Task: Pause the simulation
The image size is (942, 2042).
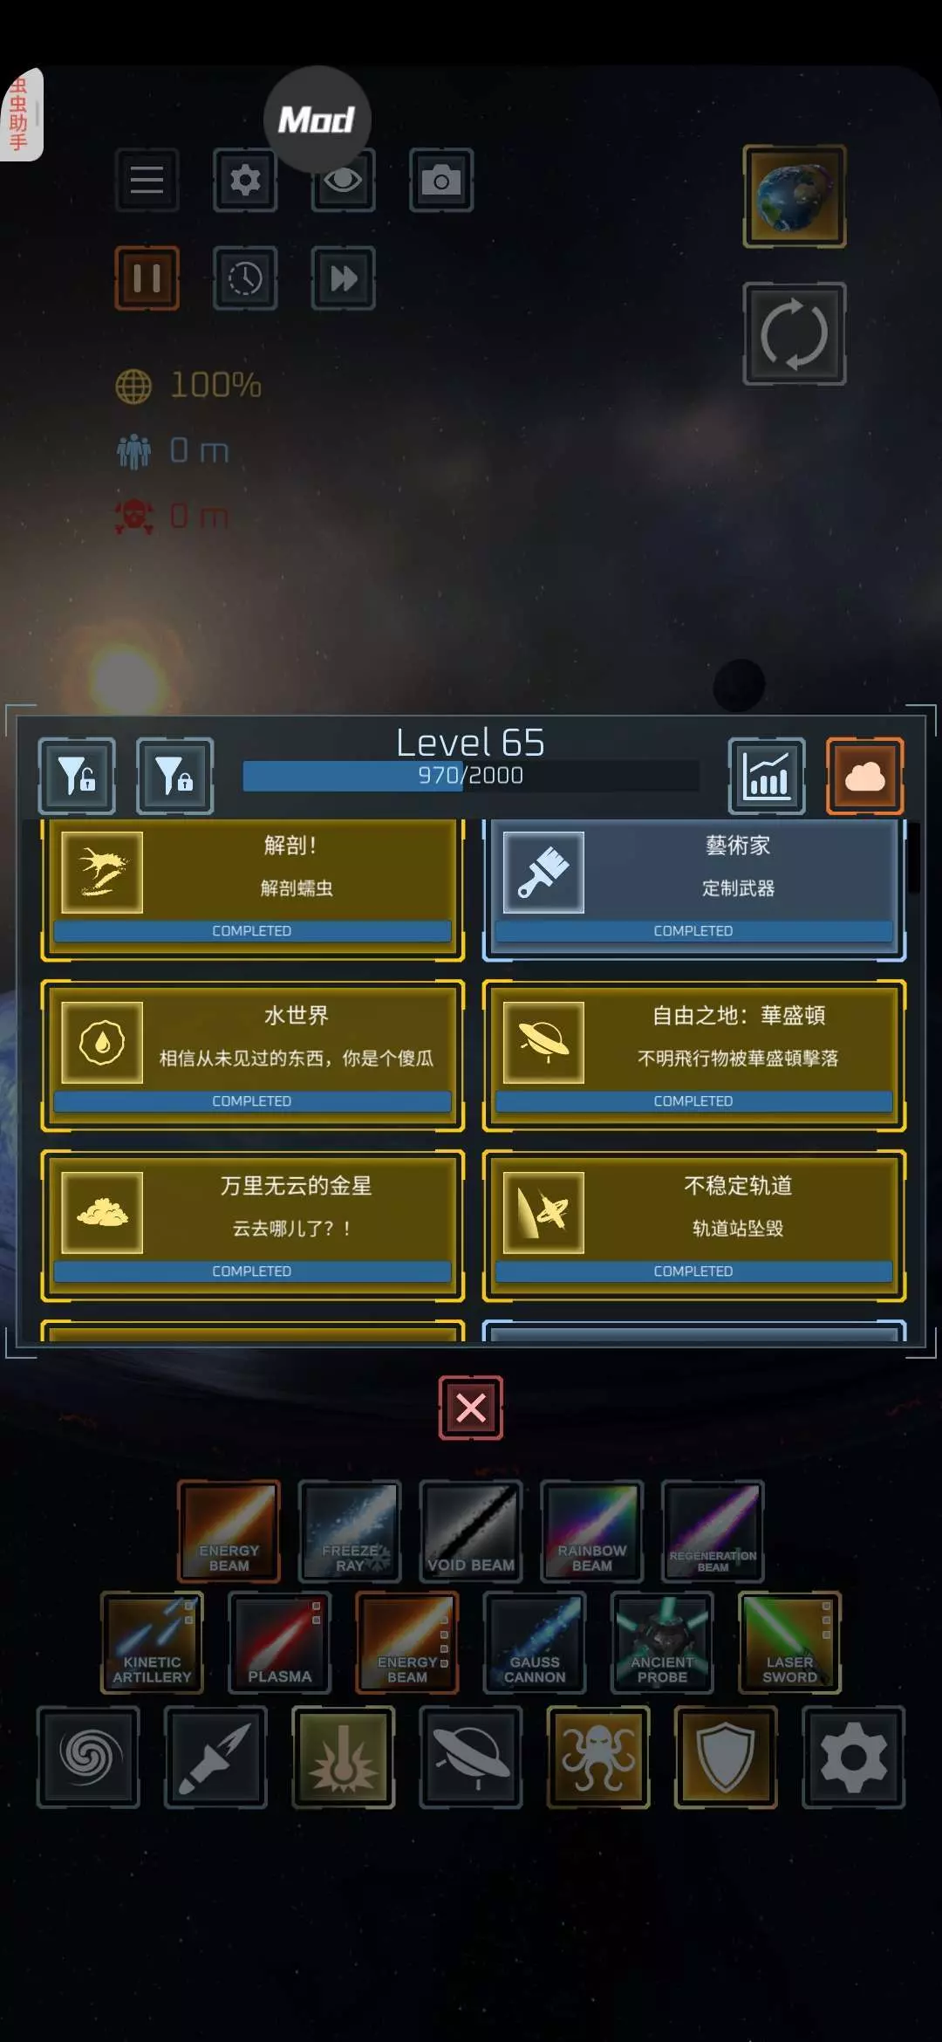Action: point(147,278)
